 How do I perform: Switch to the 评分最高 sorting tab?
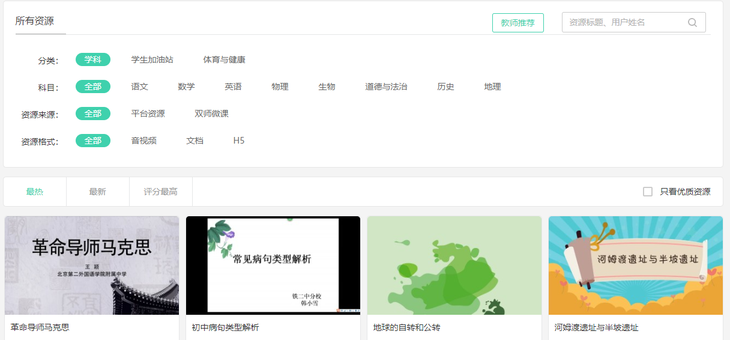160,192
